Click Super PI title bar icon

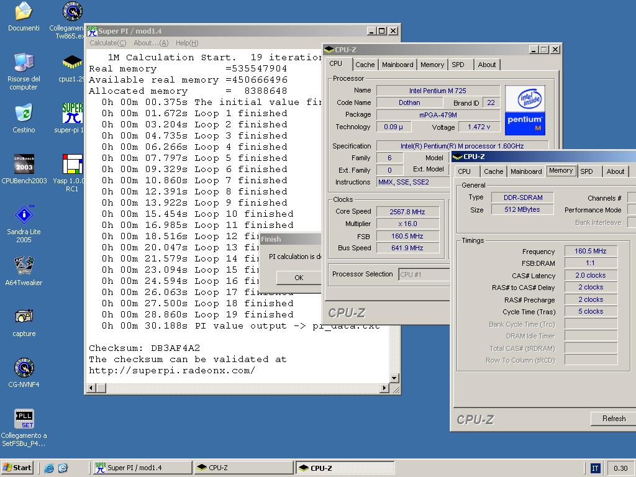(92, 31)
